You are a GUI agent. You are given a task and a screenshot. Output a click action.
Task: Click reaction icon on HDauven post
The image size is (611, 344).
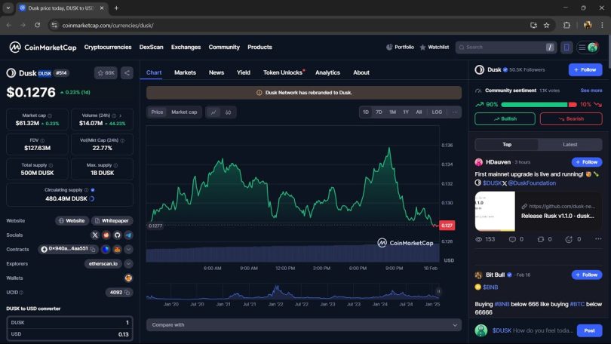pyautogui.click(x=569, y=239)
